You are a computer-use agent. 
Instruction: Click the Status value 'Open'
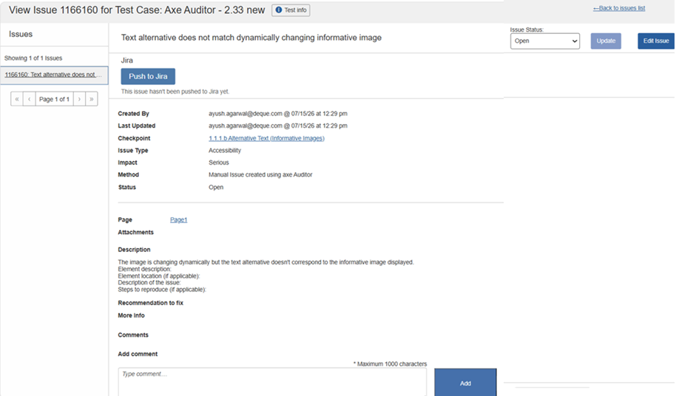pos(216,187)
